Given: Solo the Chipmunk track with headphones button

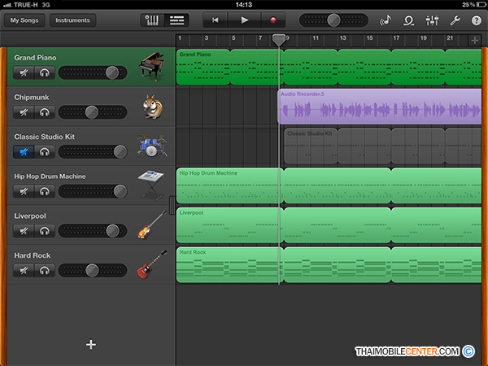Looking at the screenshot, I should [44, 112].
